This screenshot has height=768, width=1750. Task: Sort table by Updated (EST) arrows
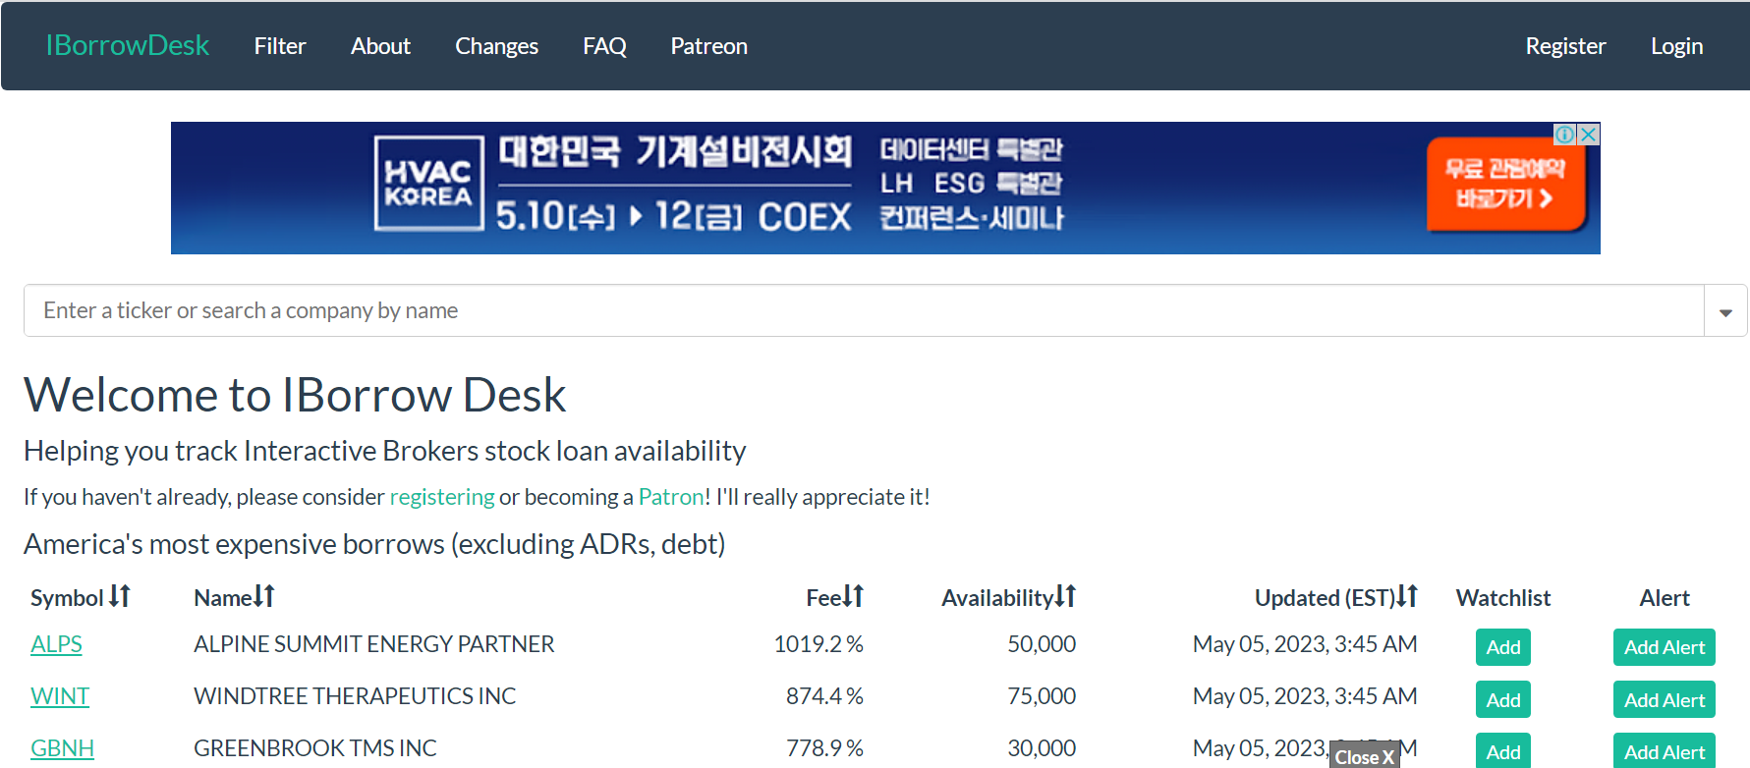click(x=1407, y=596)
